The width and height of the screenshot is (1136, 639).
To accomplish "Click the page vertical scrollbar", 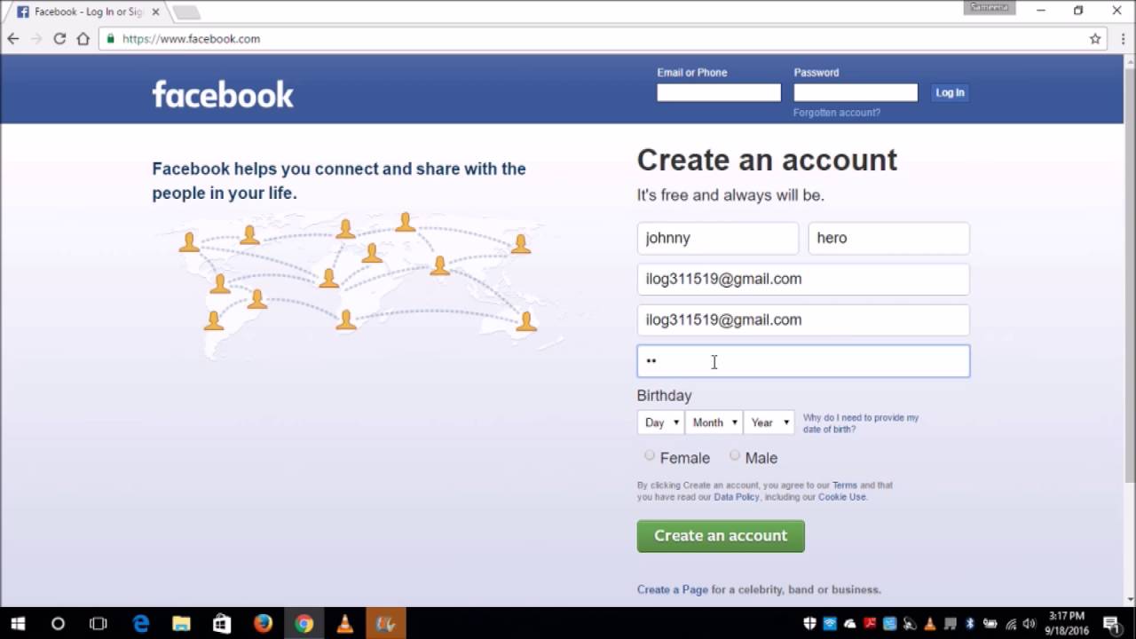I will (x=1129, y=266).
